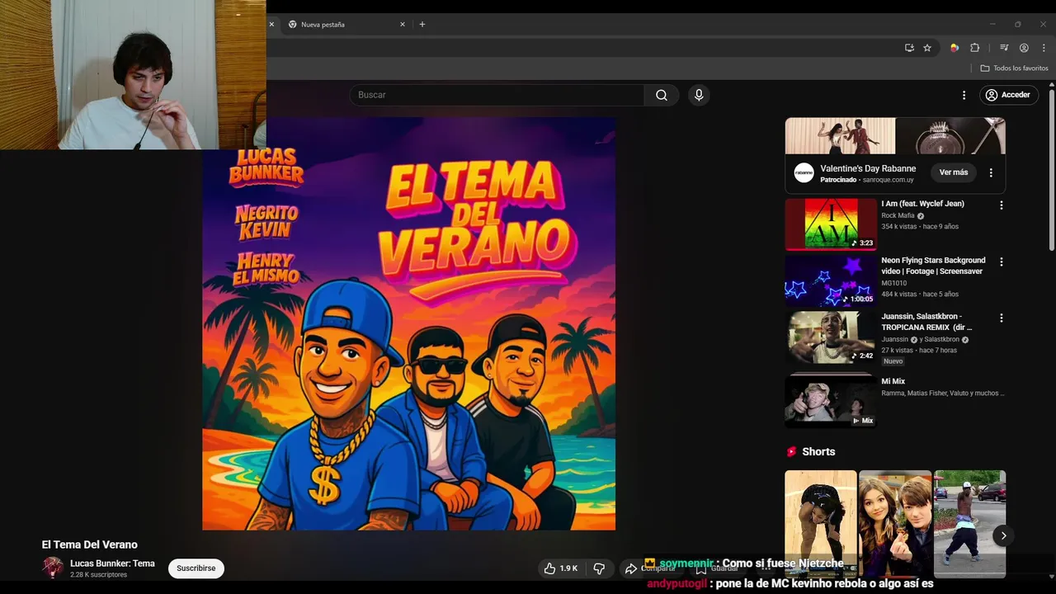1056x594 pixels.
Task: Click streamer webcam overlay
Action: click(133, 74)
